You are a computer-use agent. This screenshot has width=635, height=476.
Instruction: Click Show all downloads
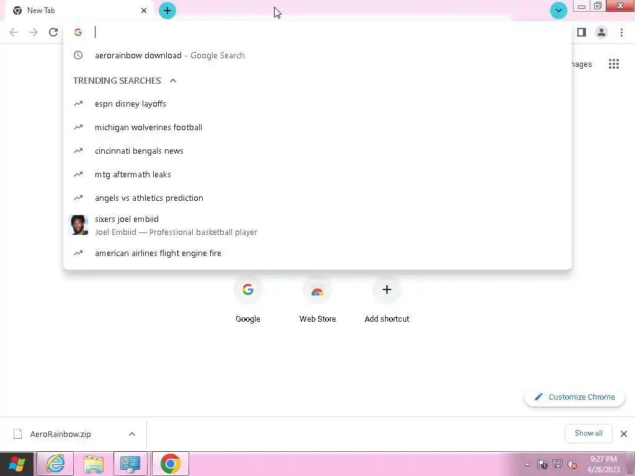[588, 433]
